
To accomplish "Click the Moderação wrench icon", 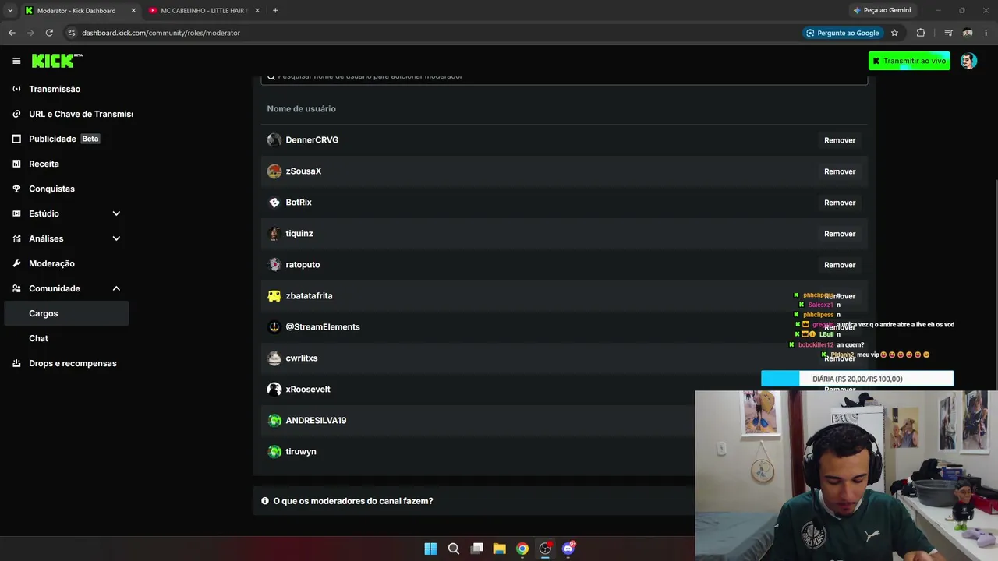I will point(16,263).
